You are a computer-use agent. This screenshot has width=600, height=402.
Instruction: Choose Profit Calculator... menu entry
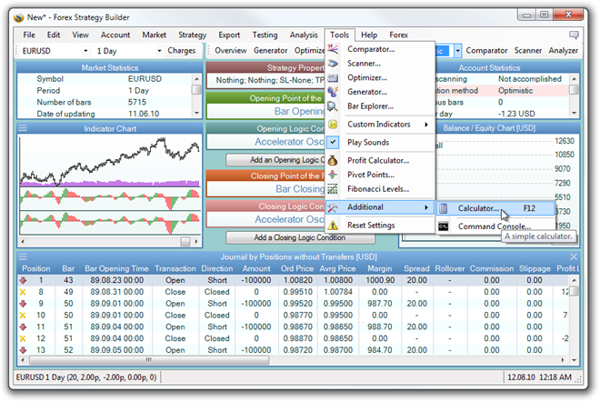pos(380,160)
